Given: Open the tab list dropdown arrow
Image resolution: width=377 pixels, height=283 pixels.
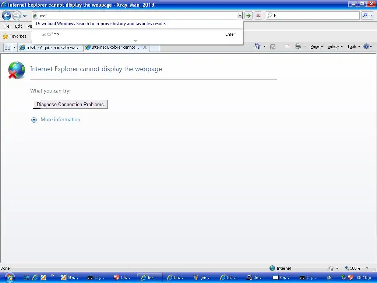Looking at the screenshot, I should [14, 48].
